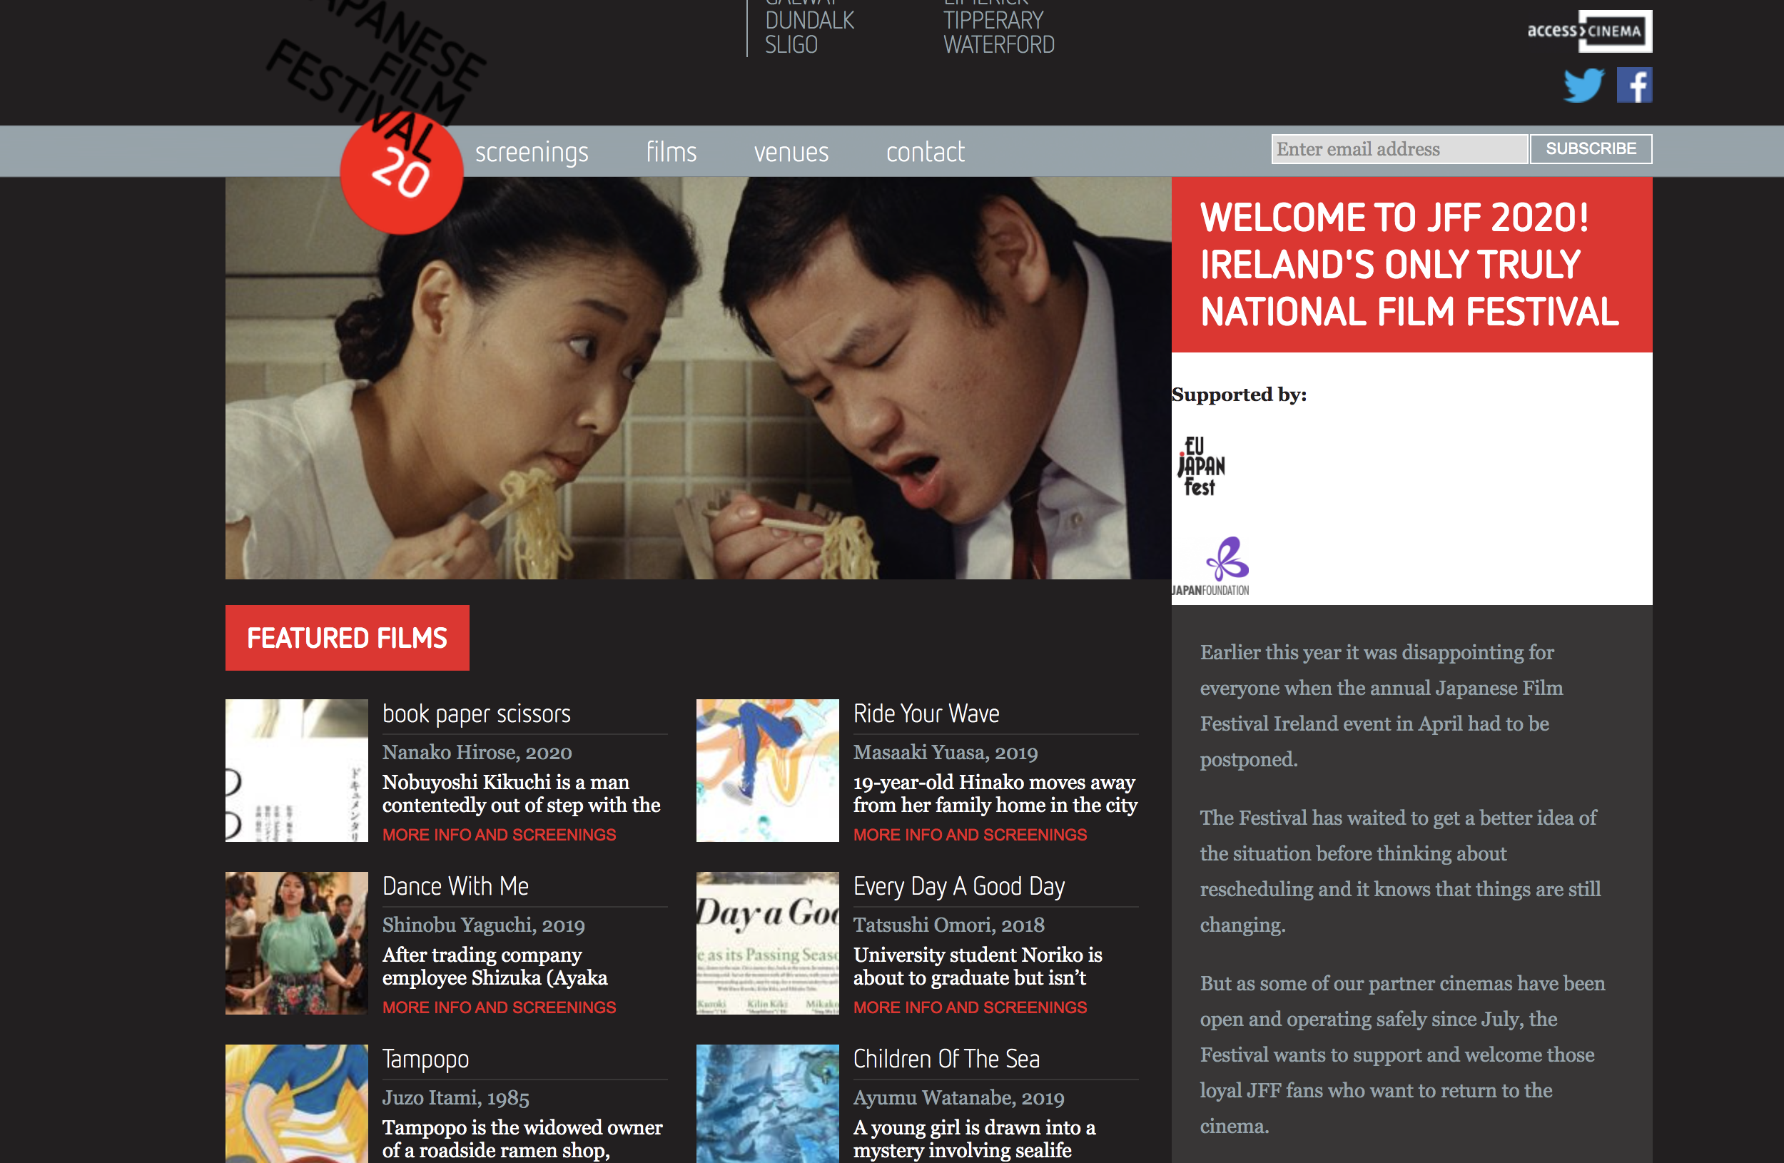This screenshot has width=1784, height=1163.
Task: Open the EU Japan Fest logo
Action: (1201, 466)
